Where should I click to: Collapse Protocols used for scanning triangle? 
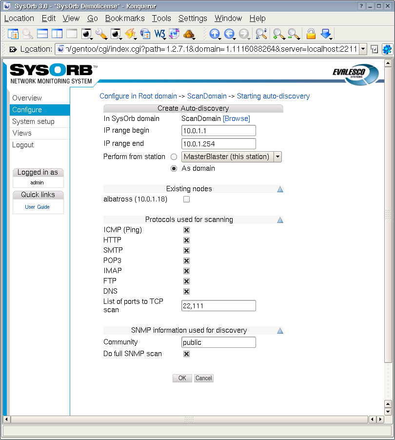pyautogui.click(x=280, y=220)
